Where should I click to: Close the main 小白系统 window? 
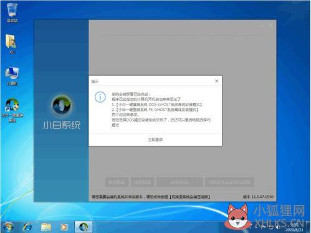point(271,26)
